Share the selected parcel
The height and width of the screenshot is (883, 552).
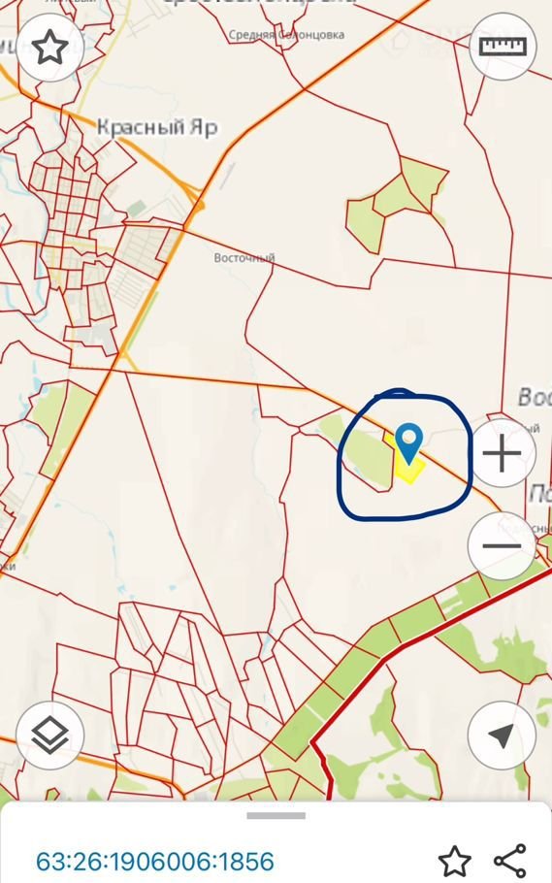point(510,861)
